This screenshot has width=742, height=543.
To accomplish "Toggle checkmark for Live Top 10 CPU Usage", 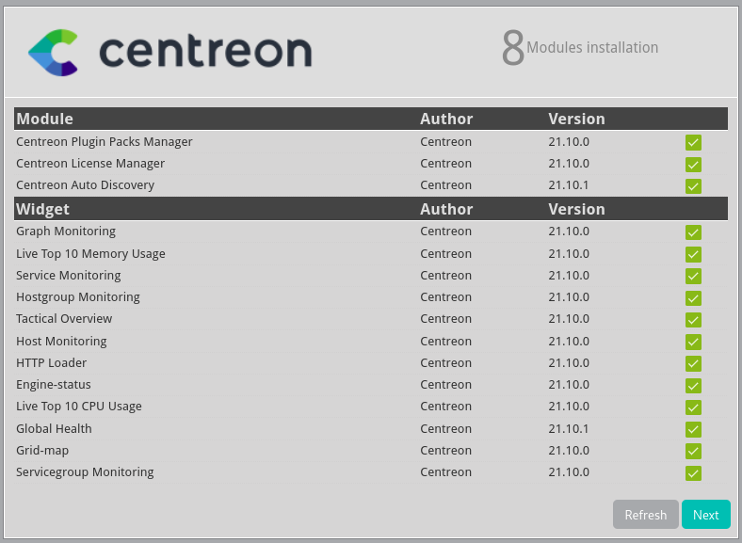I will (693, 407).
